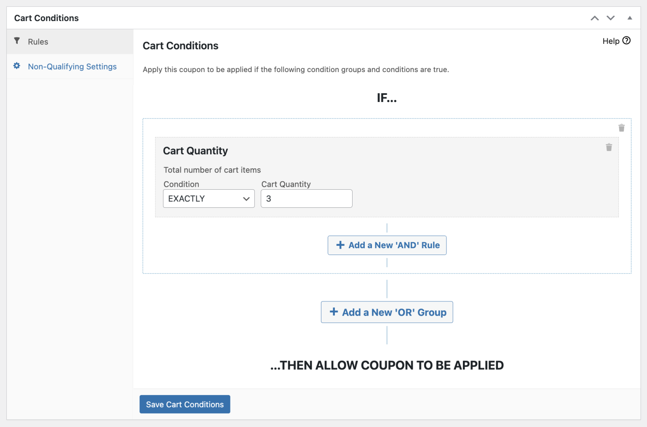
Task: Click the plus icon on Add a New 'AND' Rule
Action: (340, 245)
